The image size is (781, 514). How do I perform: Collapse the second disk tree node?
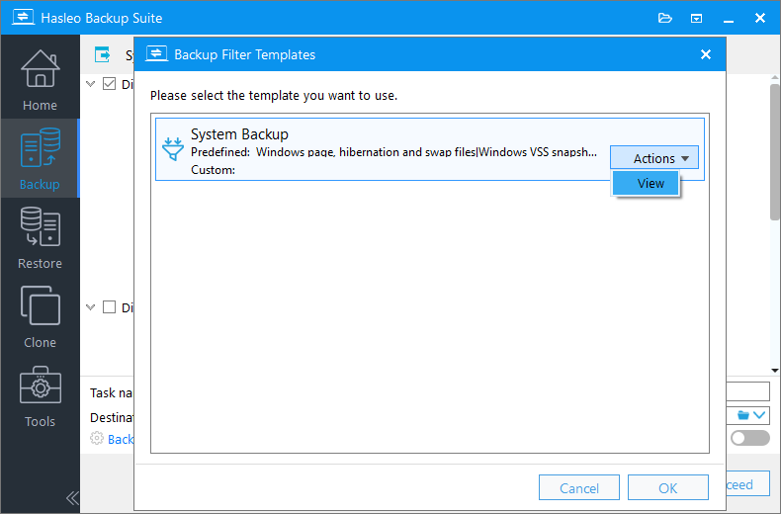[x=90, y=306]
